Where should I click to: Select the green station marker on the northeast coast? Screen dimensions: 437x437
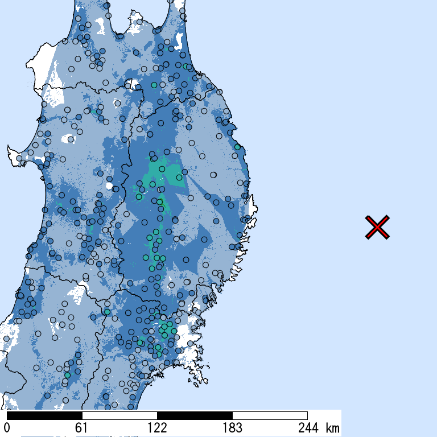(237, 147)
